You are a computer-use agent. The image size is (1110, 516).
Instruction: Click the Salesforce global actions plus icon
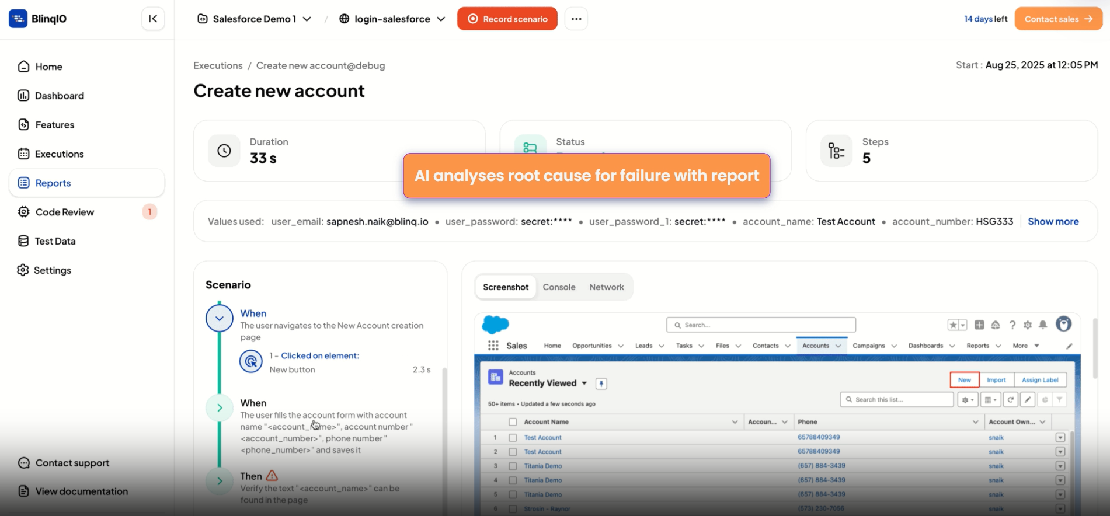pyautogui.click(x=980, y=325)
